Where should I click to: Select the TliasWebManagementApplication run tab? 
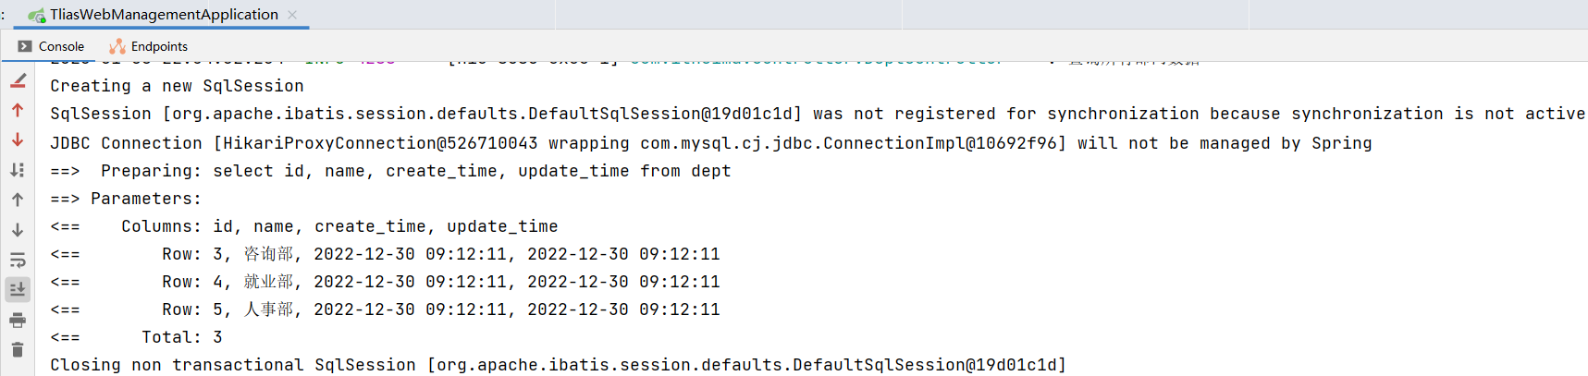click(164, 15)
